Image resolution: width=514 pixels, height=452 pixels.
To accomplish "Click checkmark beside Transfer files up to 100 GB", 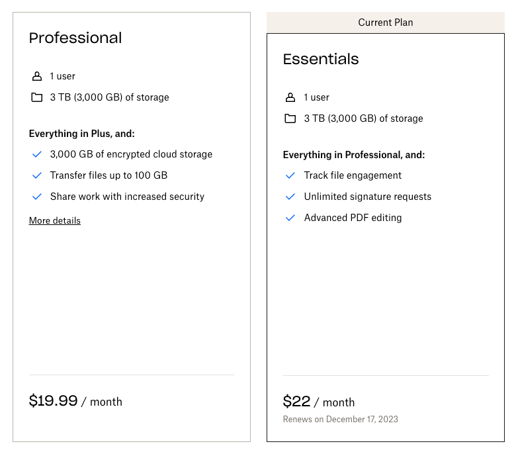I will [x=37, y=175].
